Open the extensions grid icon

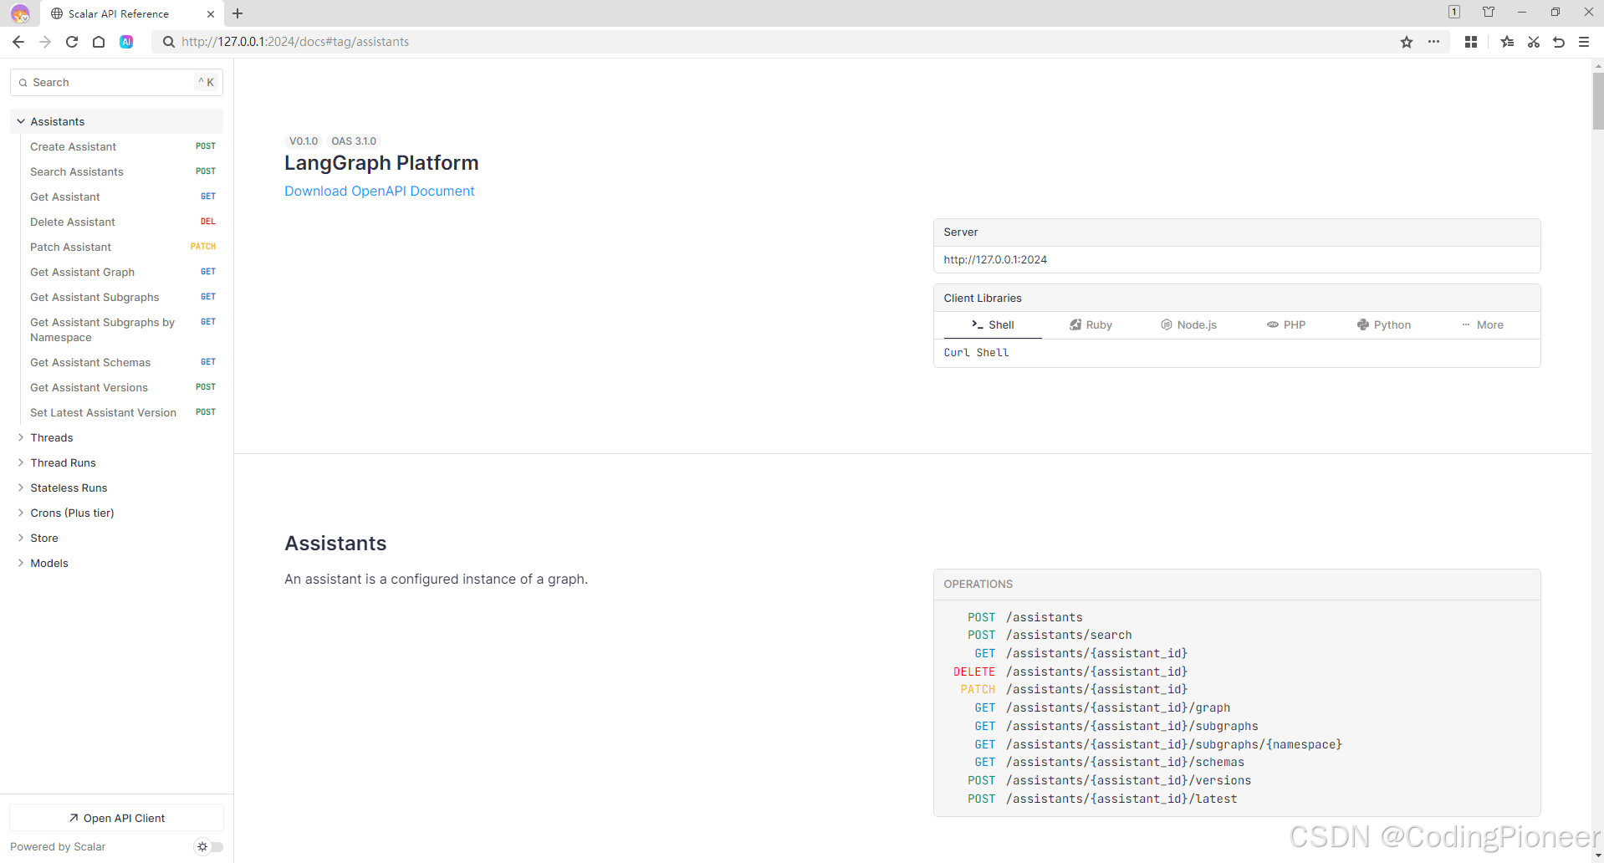click(x=1471, y=42)
